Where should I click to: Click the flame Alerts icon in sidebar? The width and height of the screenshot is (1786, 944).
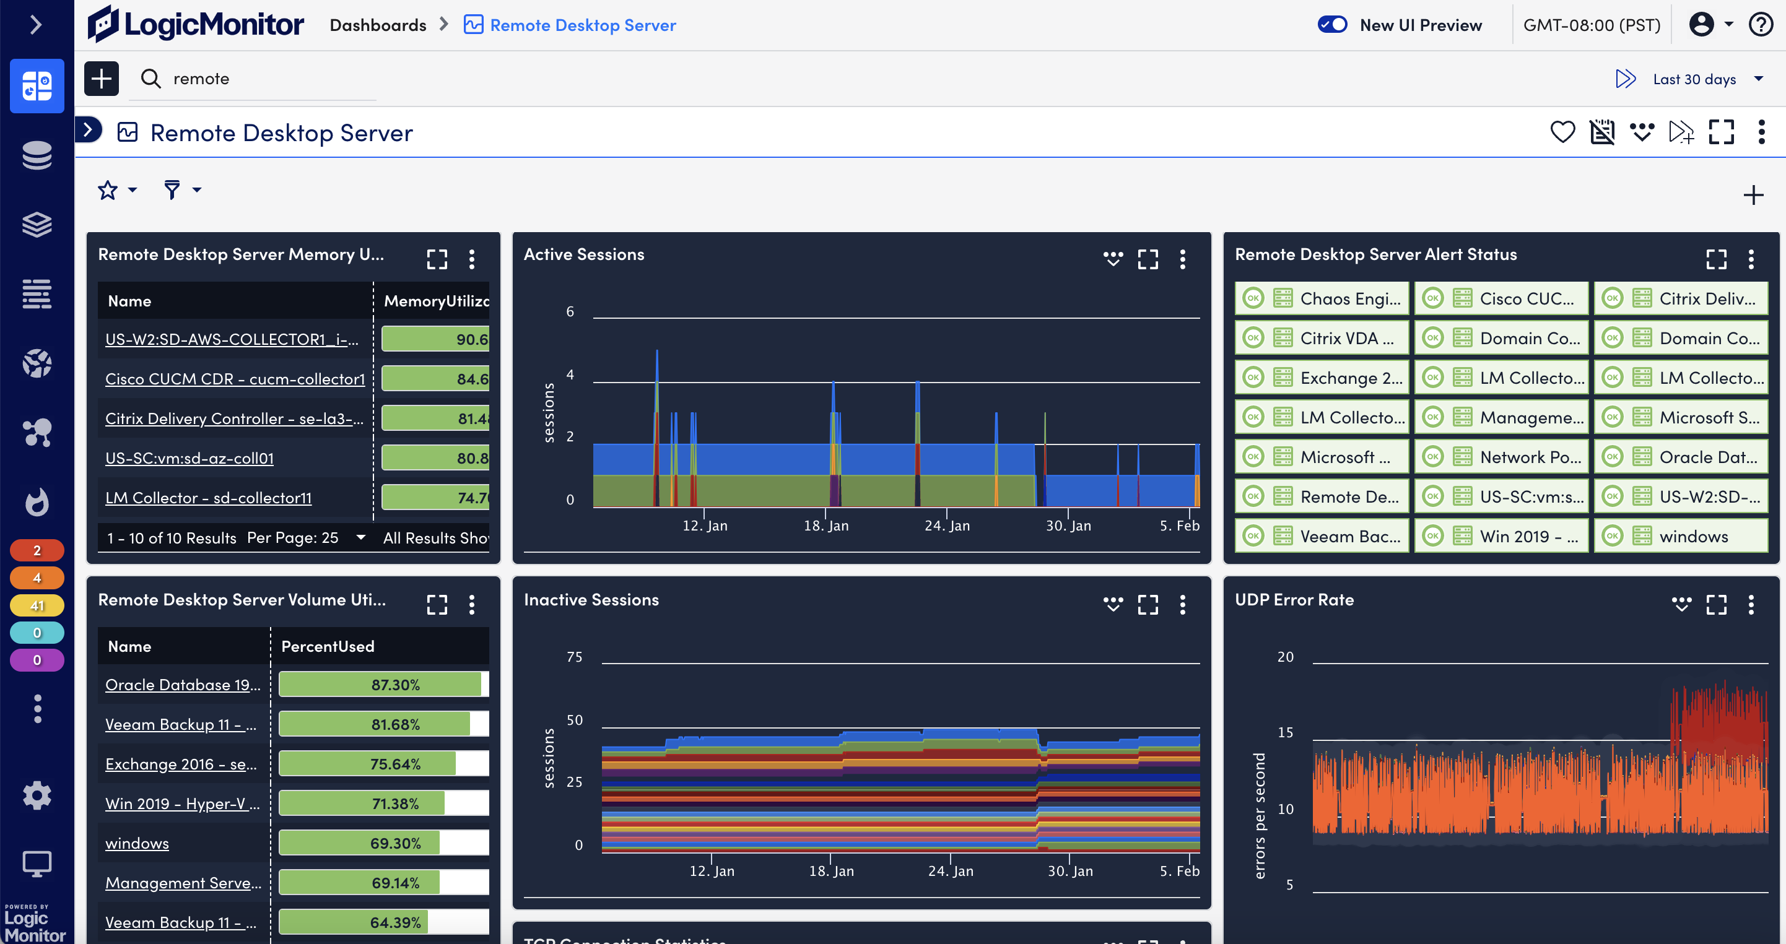(x=37, y=502)
